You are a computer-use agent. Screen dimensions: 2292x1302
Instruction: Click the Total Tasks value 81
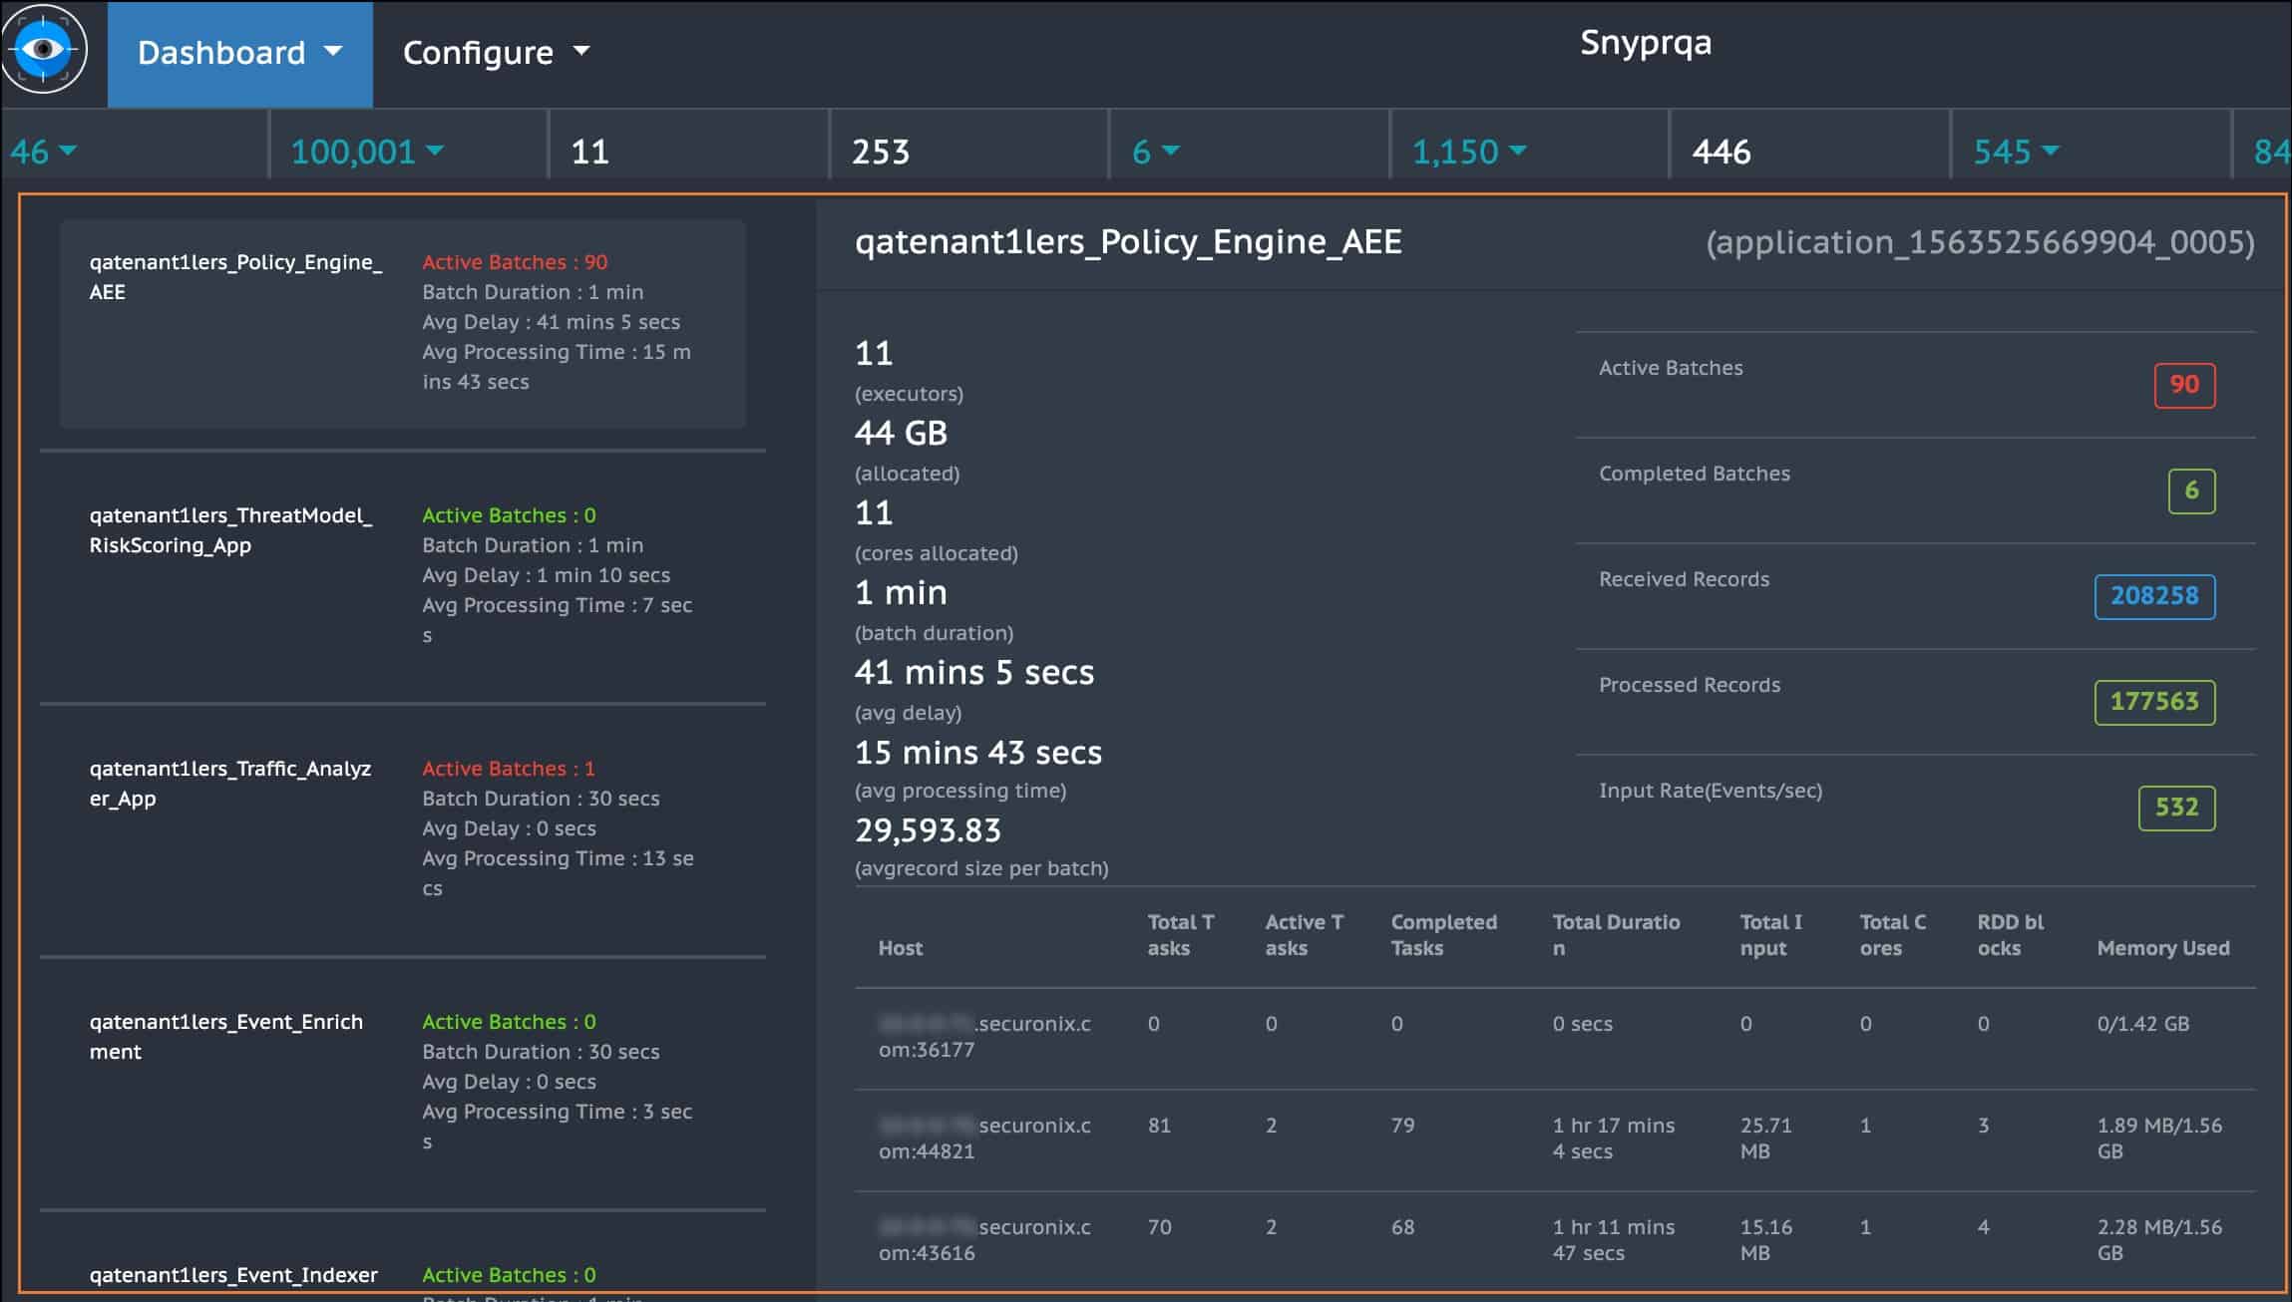pyautogui.click(x=1159, y=1126)
